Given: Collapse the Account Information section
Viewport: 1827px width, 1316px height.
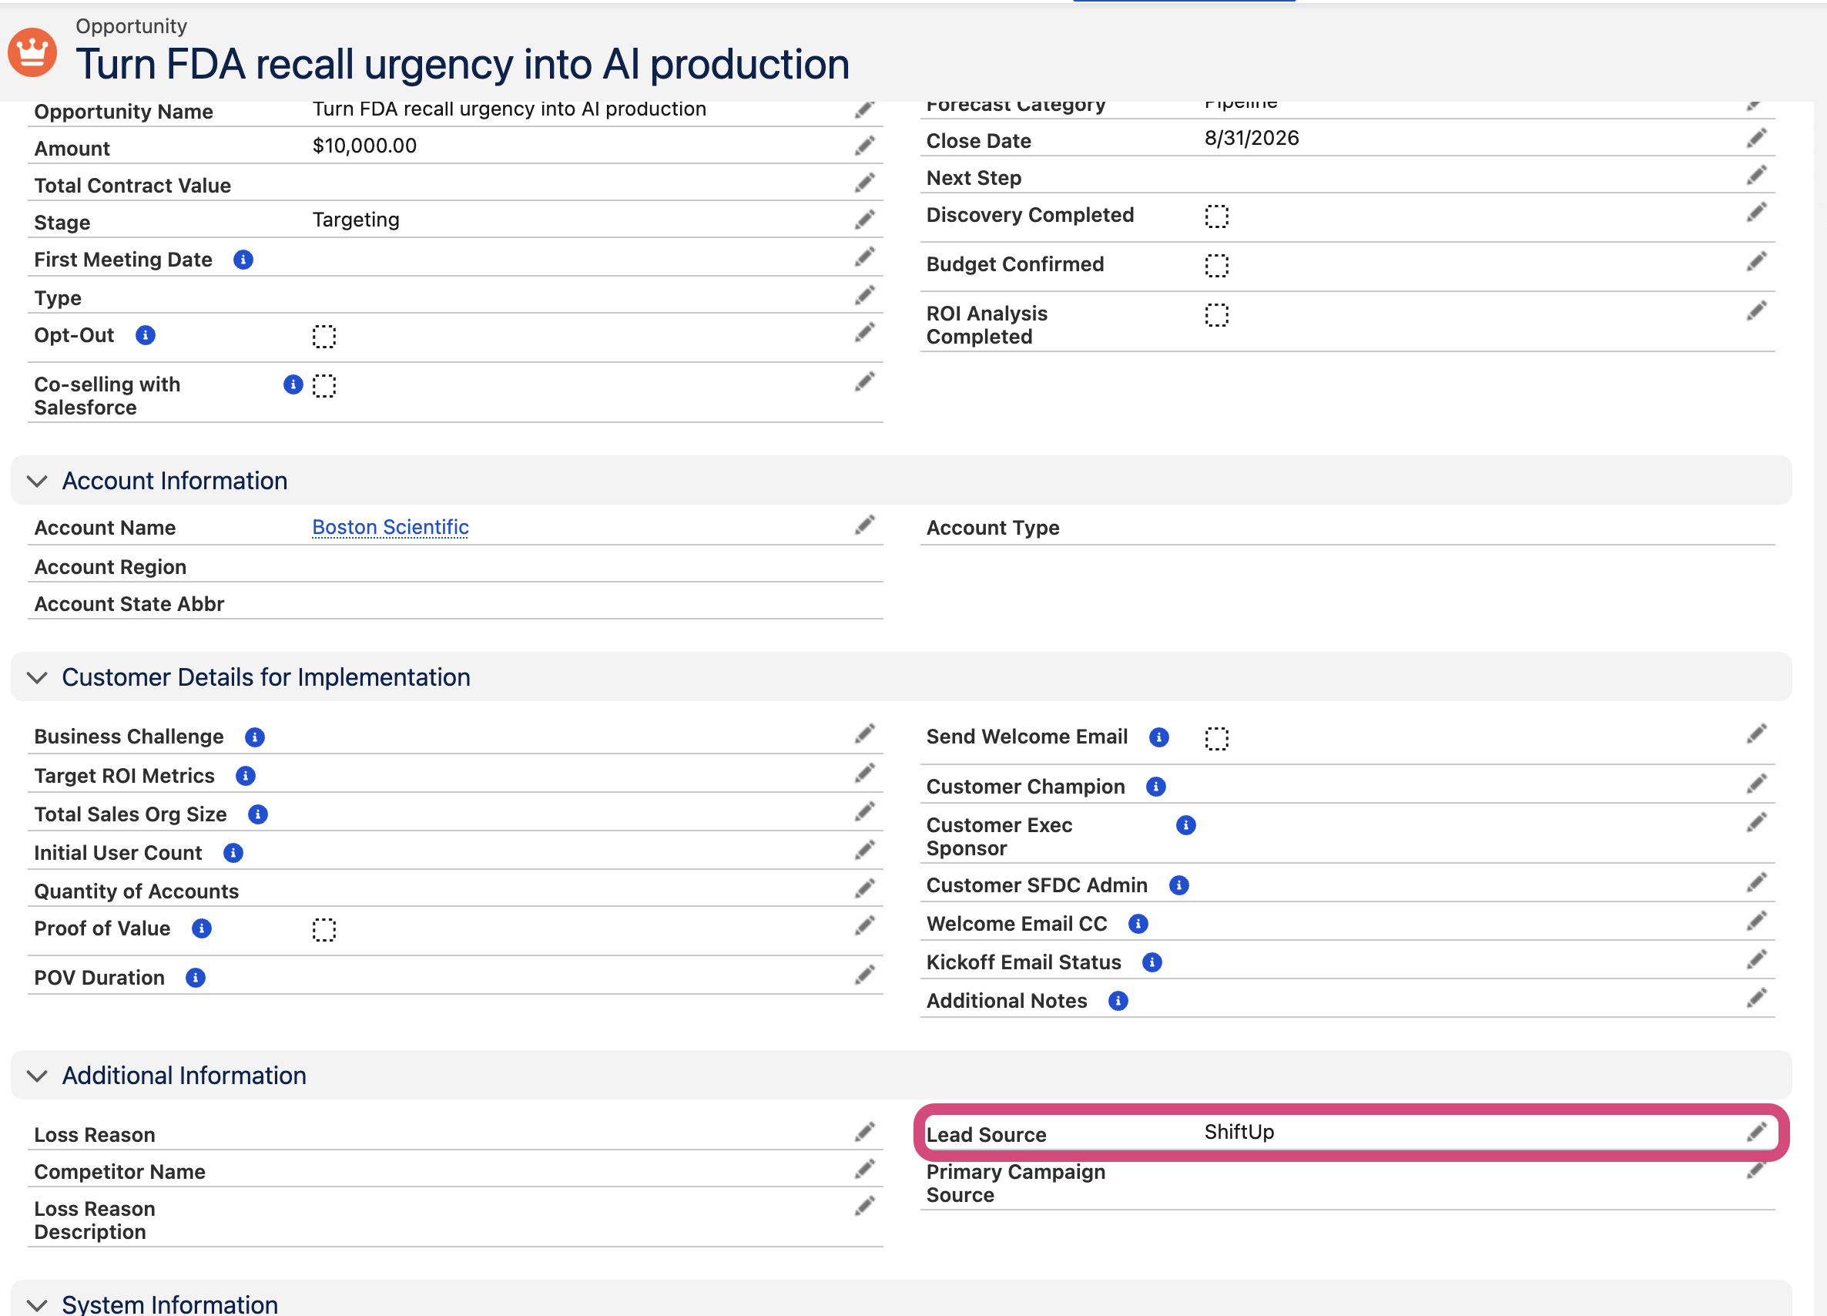Looking at the screenshot, I should 37,482.
